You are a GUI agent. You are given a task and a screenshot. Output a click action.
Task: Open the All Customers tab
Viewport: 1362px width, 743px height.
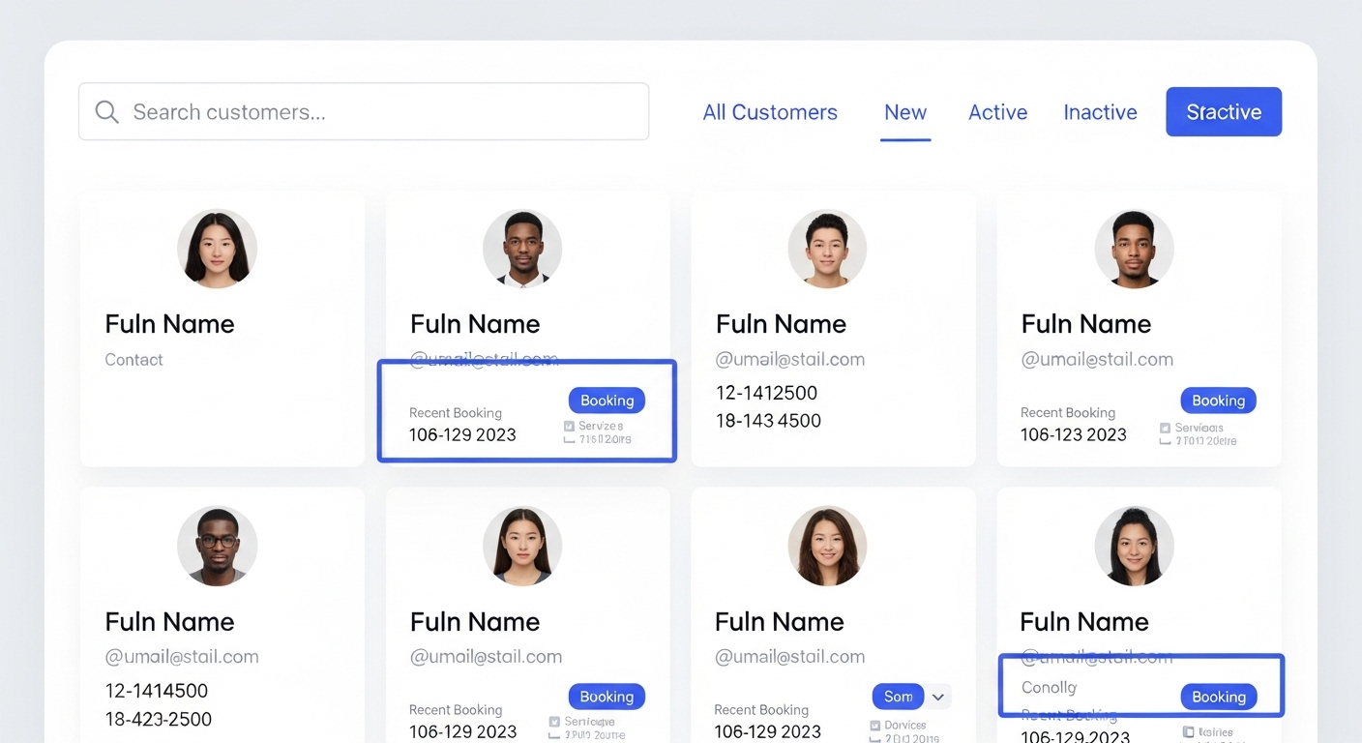(770, 112)
